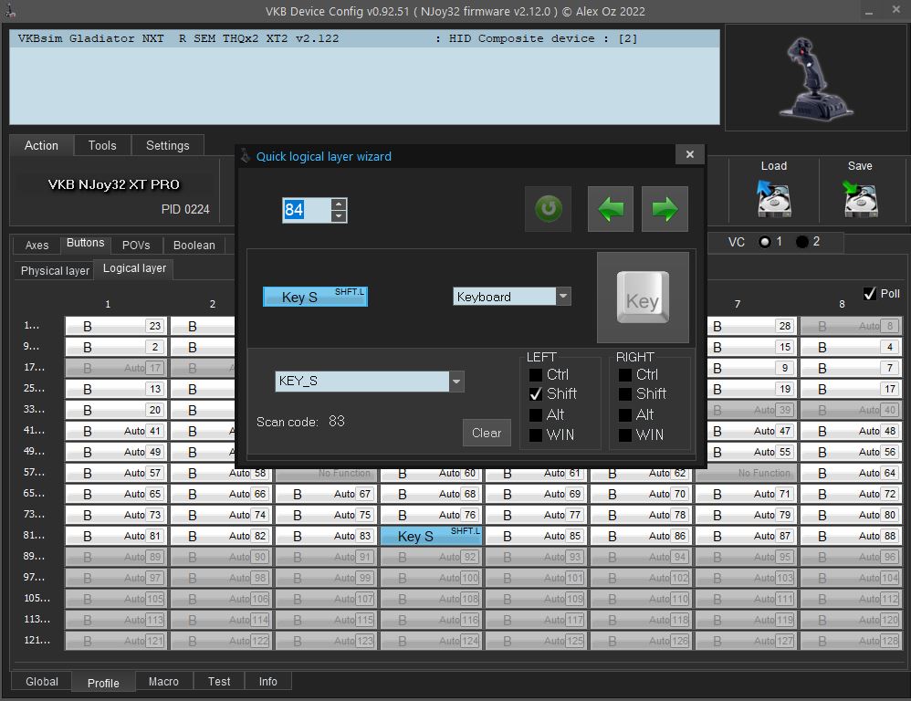Enable the RIGHT Ctrl checkbox
This screenshot has width=911, height=701.
pyautogui.click(x=625, y=375)
